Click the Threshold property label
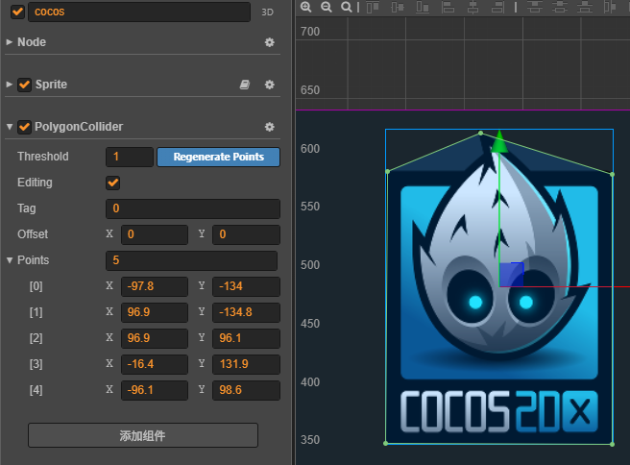Viewport: 630px width, 465px height. 43,157
